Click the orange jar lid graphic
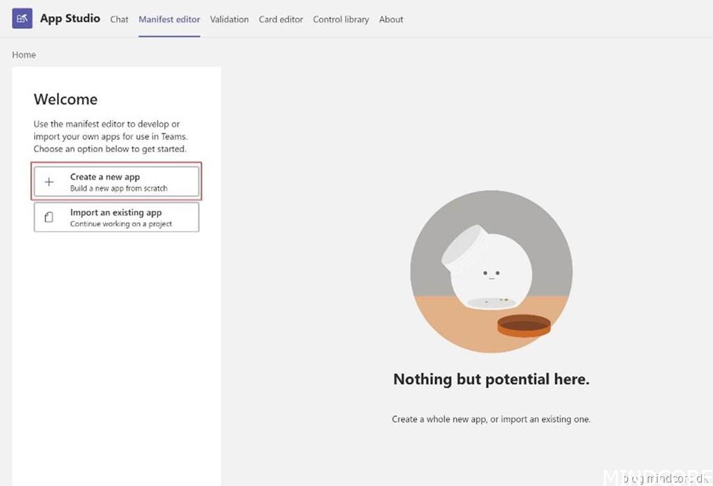 (524, 326)
